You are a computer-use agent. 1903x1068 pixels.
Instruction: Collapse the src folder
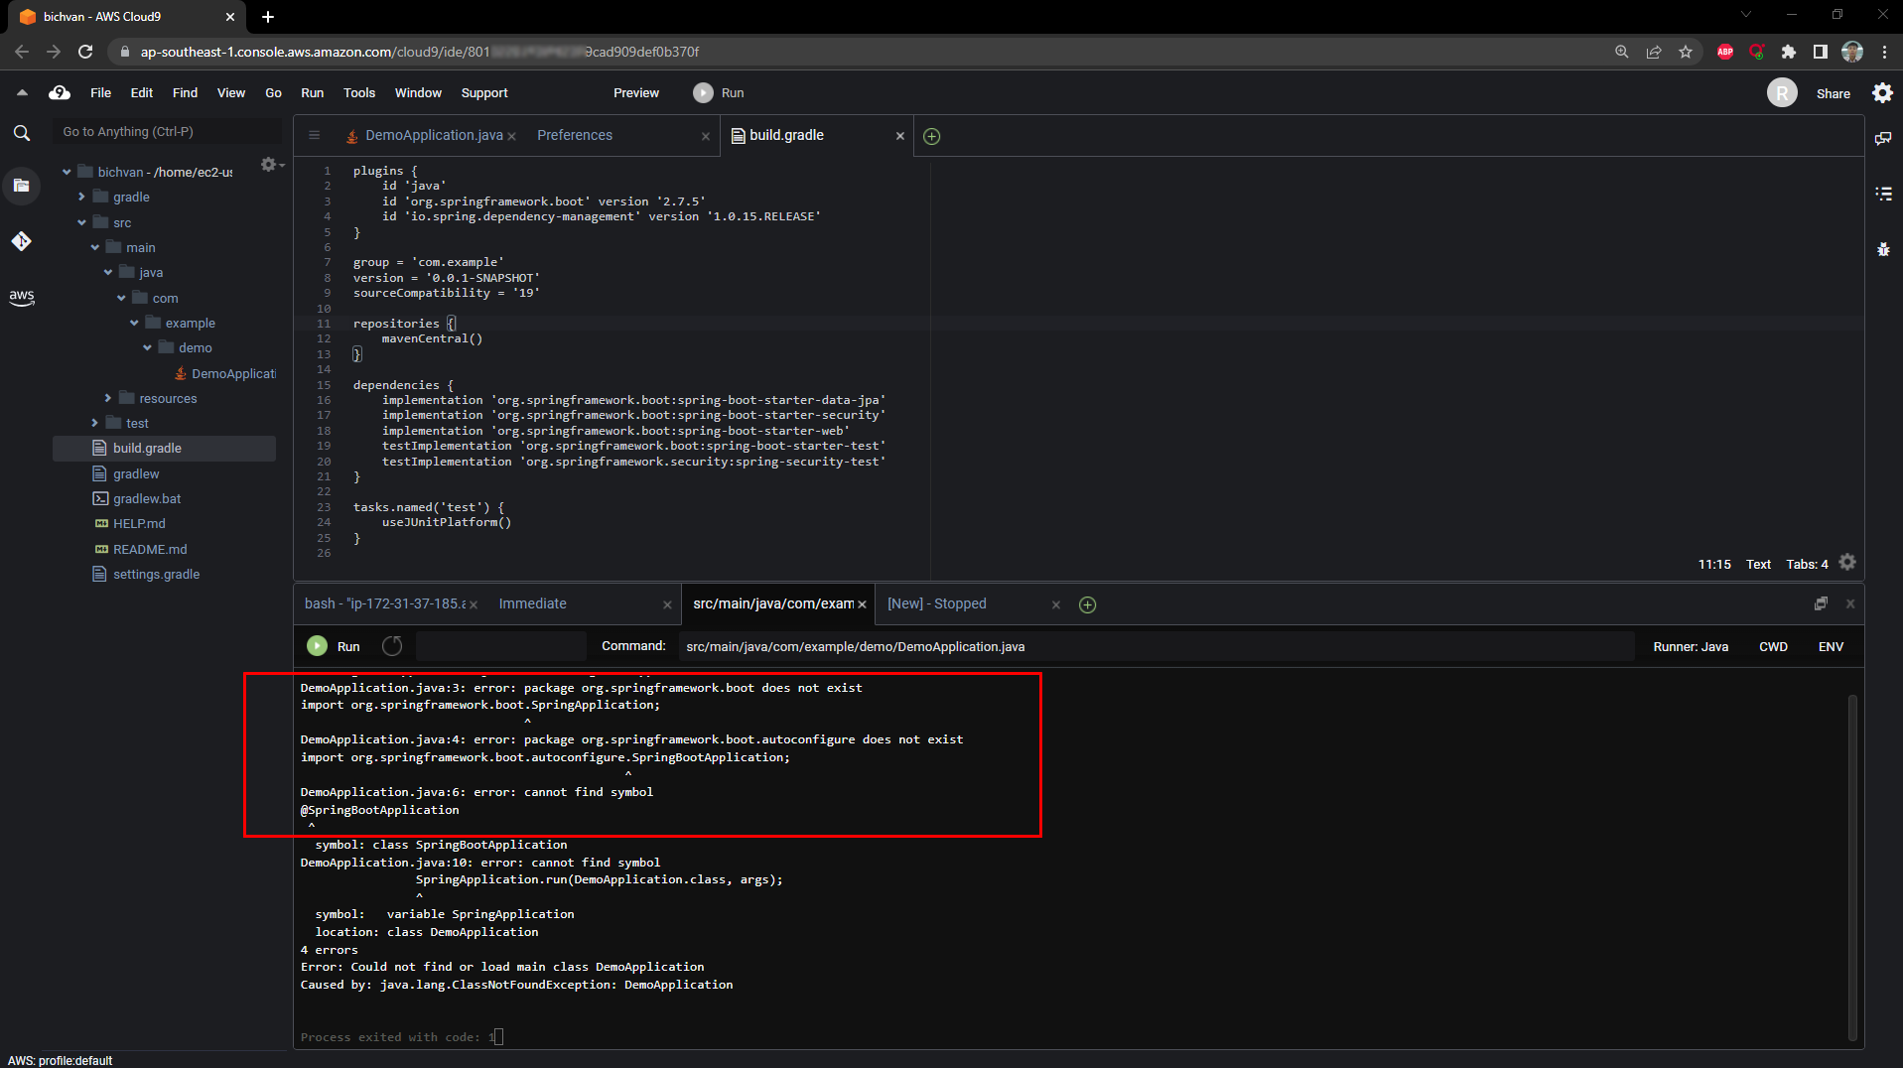(x=81, y=222)
